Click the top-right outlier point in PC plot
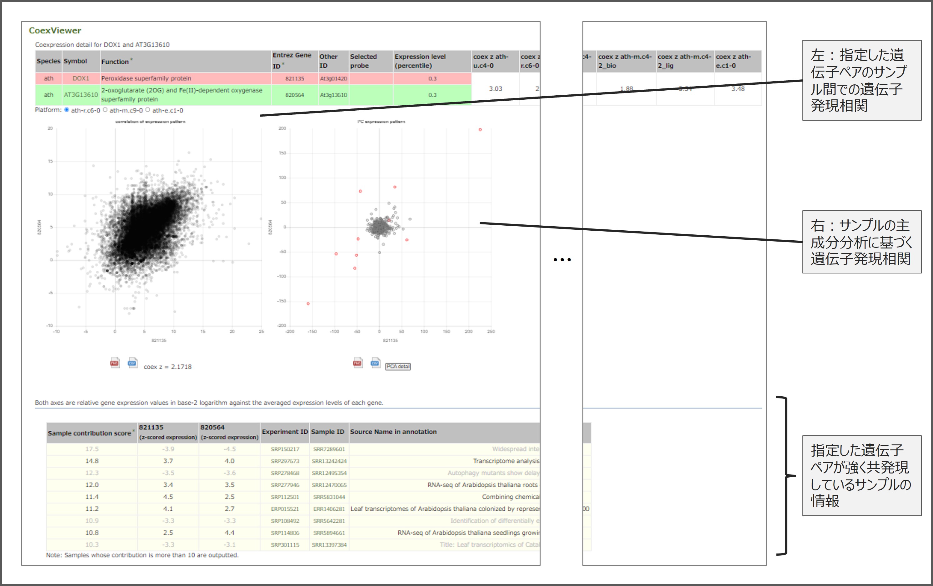The height and width of the screenshot is (586, 933). [x=480, y=130]
